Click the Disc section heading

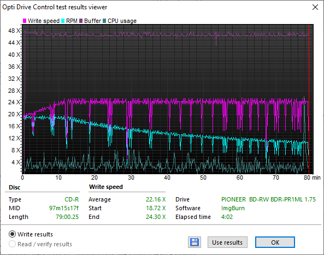pos(14,187)
